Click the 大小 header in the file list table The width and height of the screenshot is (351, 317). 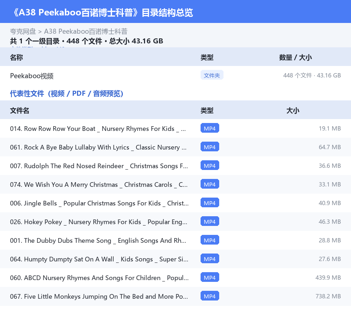click(x=293, y=110)
